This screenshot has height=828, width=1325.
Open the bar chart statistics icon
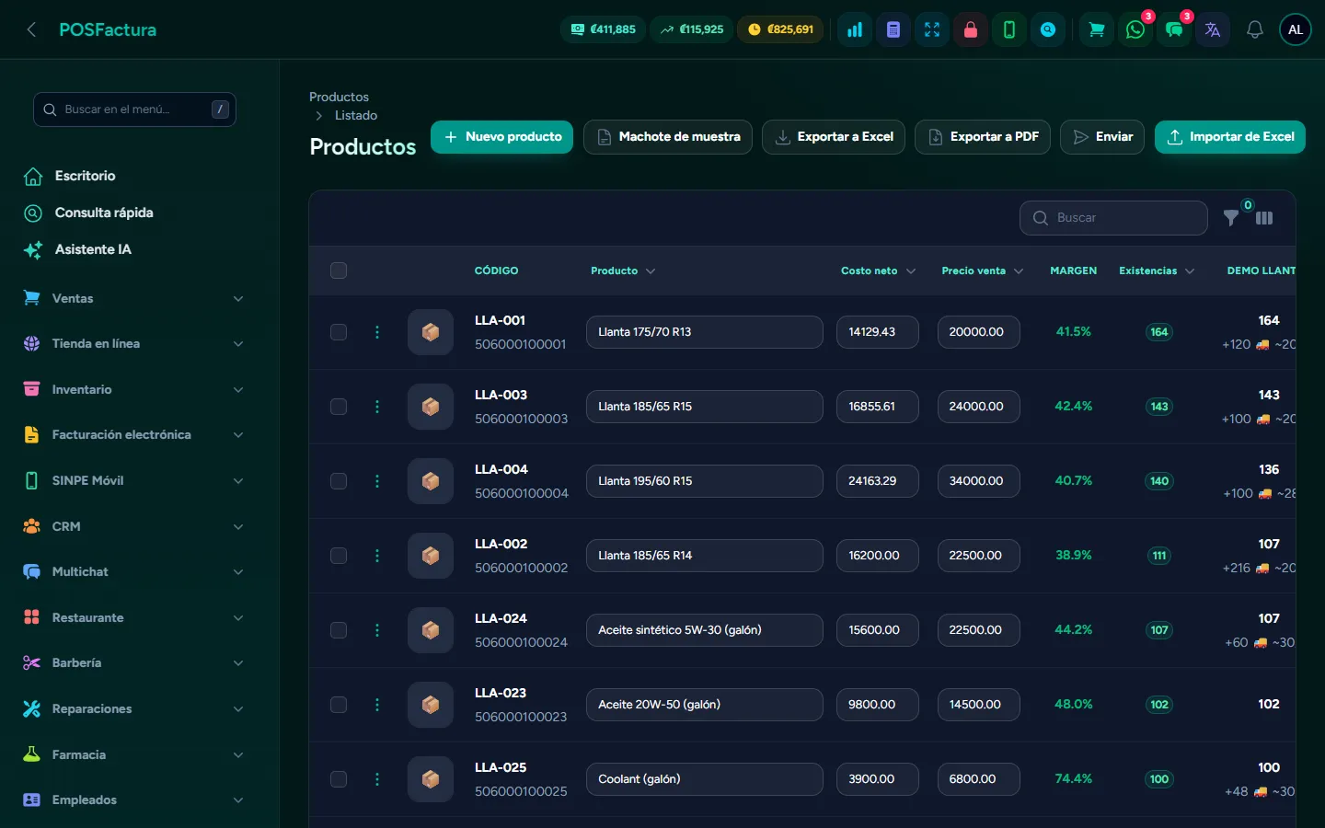(855, 29)
